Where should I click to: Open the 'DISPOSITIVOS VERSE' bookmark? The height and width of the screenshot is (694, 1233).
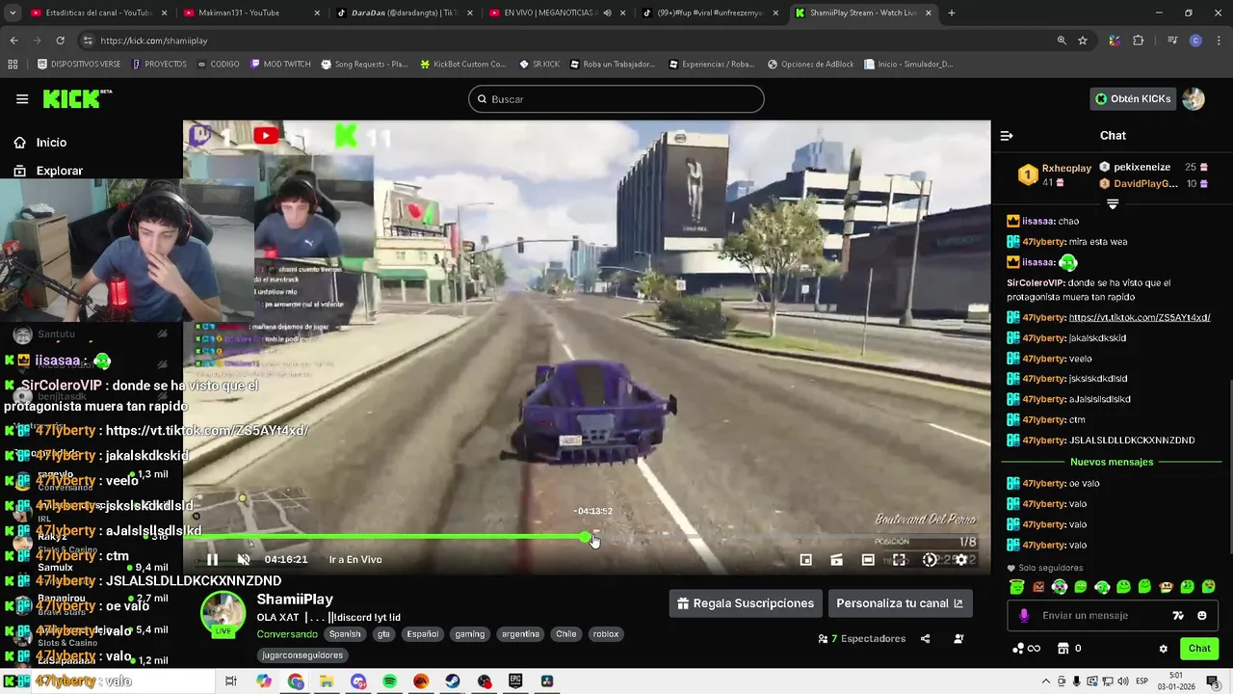pyautogui.click(x=79, y=65)
